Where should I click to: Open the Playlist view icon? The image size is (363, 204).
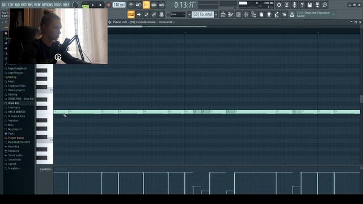pos(223,15)
